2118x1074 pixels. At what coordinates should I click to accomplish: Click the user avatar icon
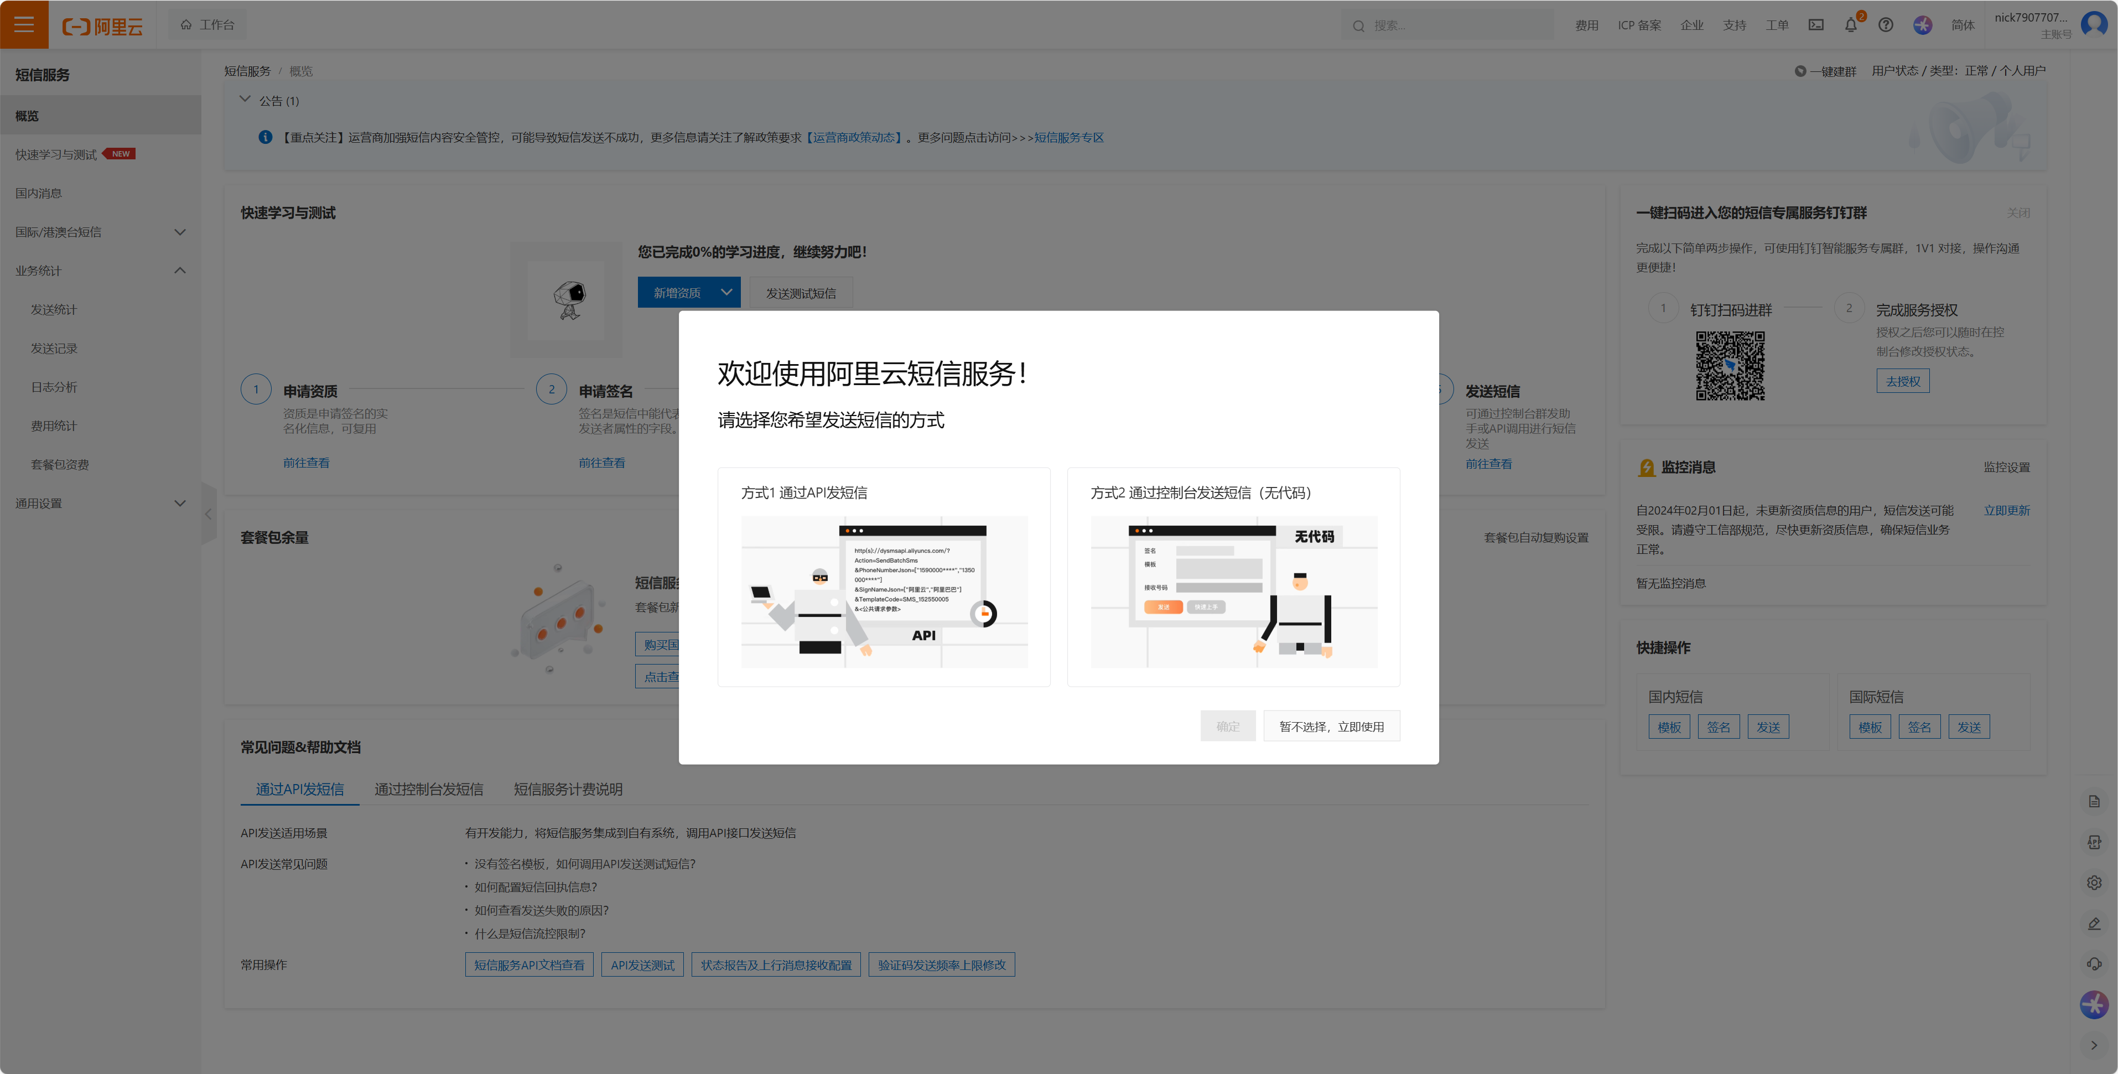2093,24
